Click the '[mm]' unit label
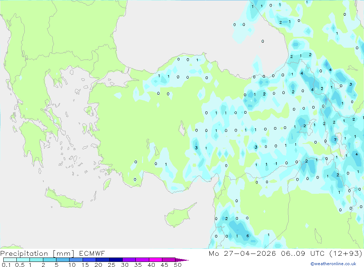This screenshot has width=364, height=267. (63, 253)
